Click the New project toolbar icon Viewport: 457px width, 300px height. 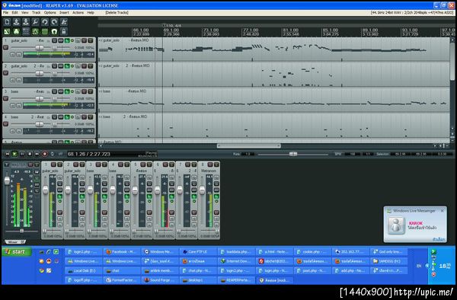coord(7,22)
